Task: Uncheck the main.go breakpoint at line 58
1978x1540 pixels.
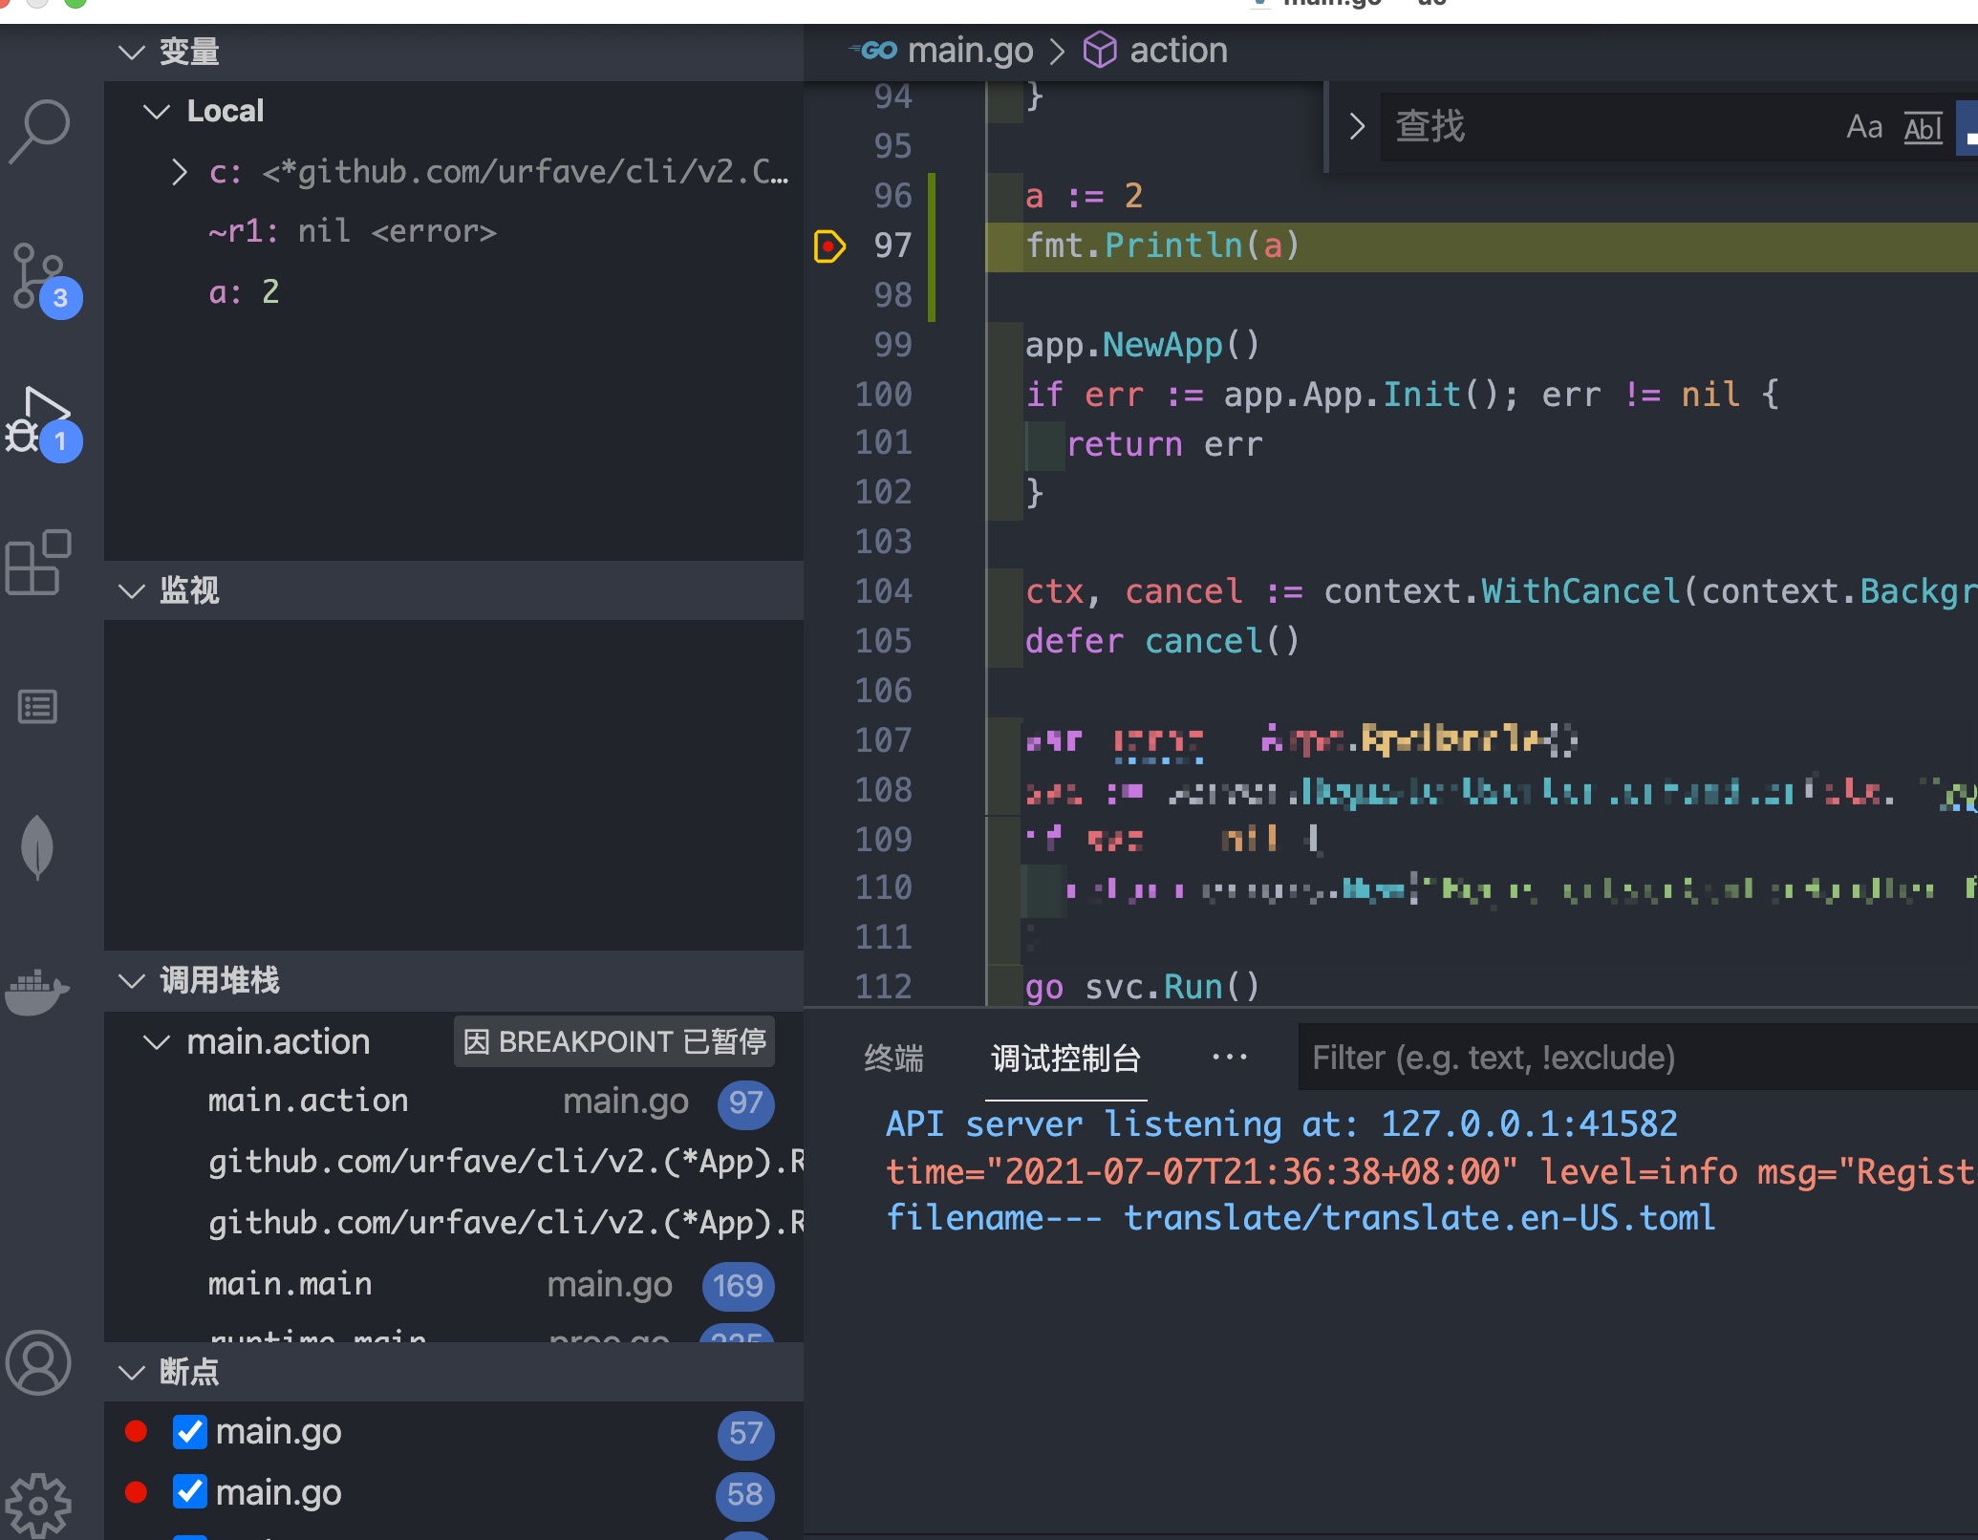Action: (x=190, y=1492)
